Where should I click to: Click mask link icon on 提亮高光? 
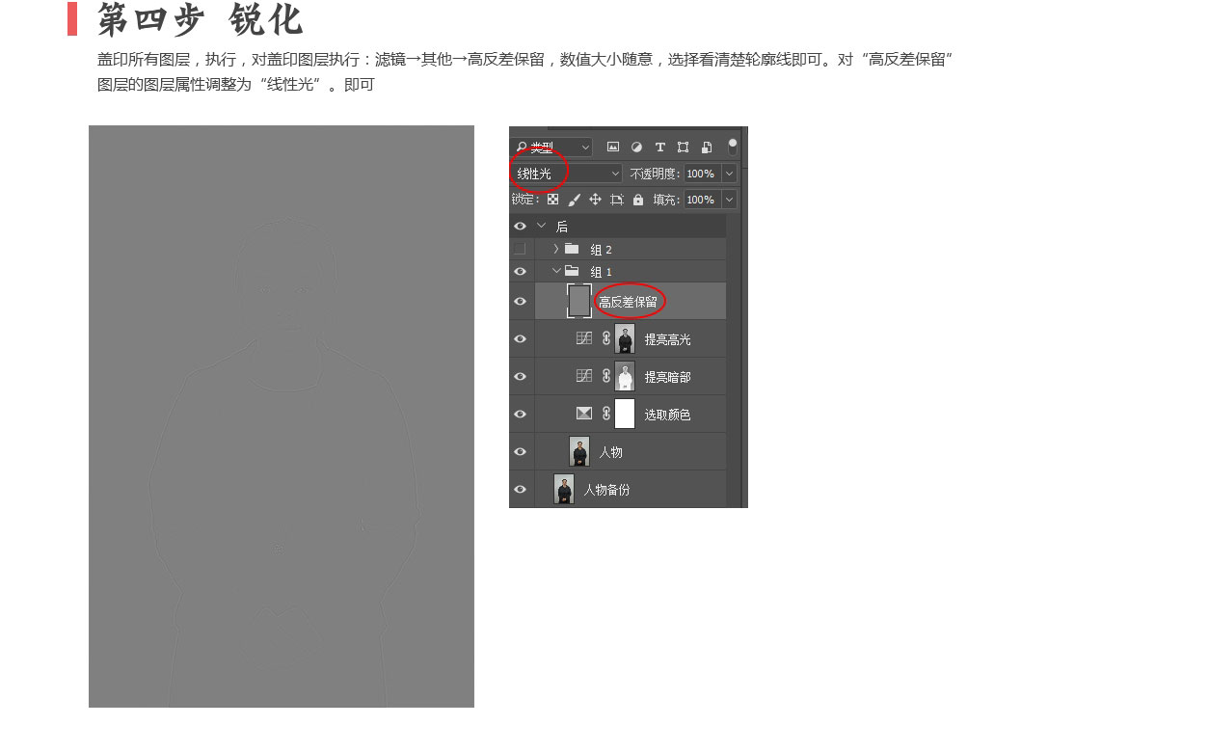(606, 339)
